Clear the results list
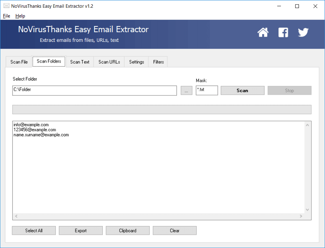Viewport: 325px width, 248px height. tap(175, 231)
